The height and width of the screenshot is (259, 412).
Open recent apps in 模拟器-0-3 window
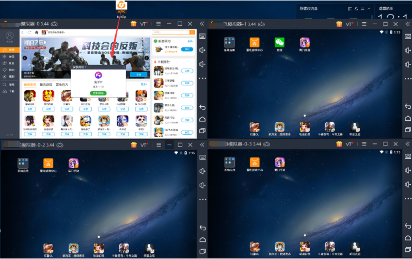408,249
